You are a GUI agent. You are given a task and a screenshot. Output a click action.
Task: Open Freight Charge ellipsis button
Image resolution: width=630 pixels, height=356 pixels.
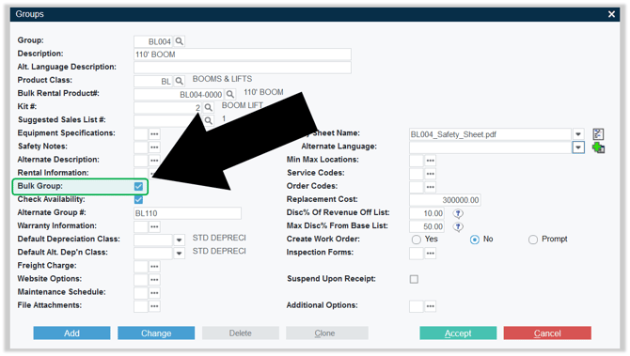pyautogui.click(x=154, y=267)
